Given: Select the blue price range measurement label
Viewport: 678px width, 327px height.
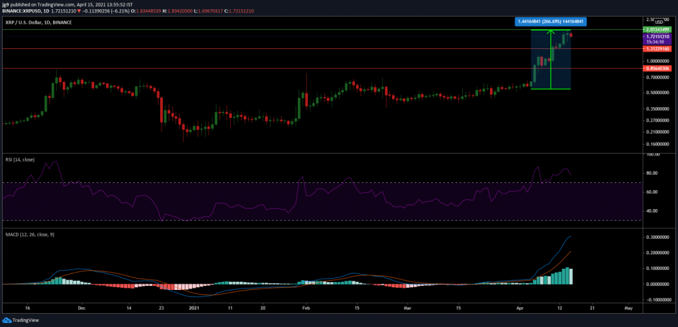Looking at the screenshot, I should point(551,22).
